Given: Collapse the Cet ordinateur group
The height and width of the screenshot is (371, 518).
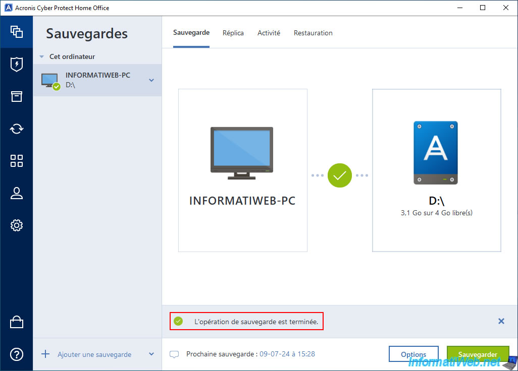Looking at the screenshot, I should click(x=41, y=57).
